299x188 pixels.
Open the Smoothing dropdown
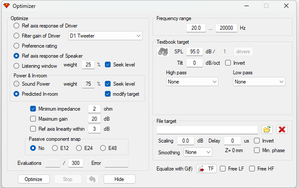[x=198, y=152]
